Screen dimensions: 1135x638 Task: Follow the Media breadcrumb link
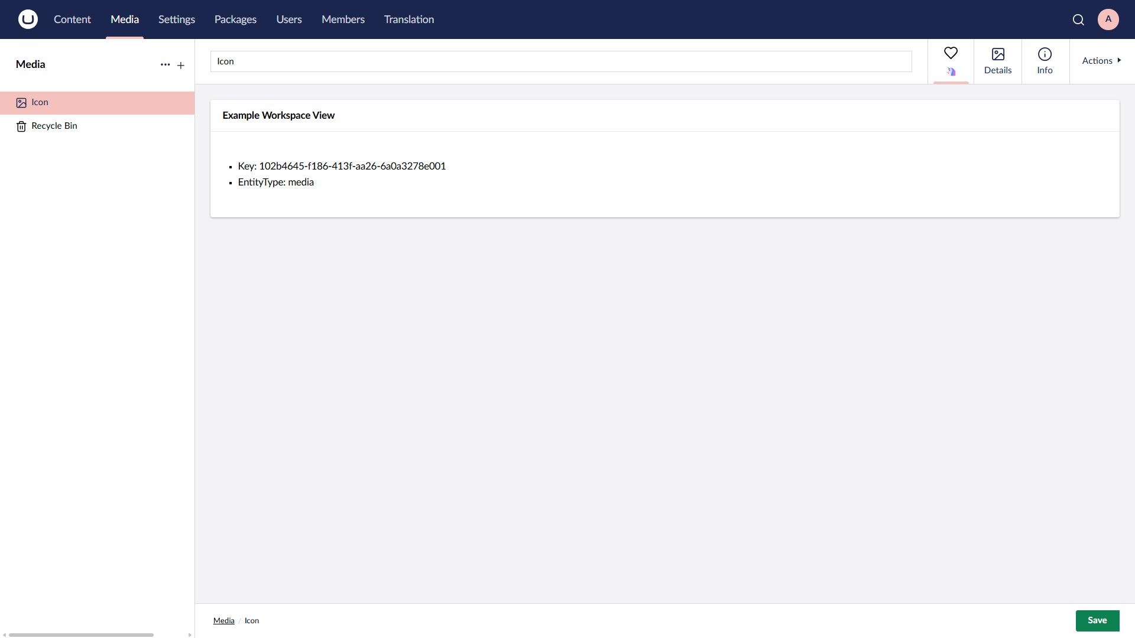point(223,620)
